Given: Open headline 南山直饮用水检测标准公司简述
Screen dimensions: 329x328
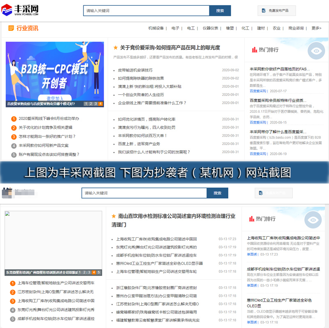Looking at the screenshot, I should 173,220.
